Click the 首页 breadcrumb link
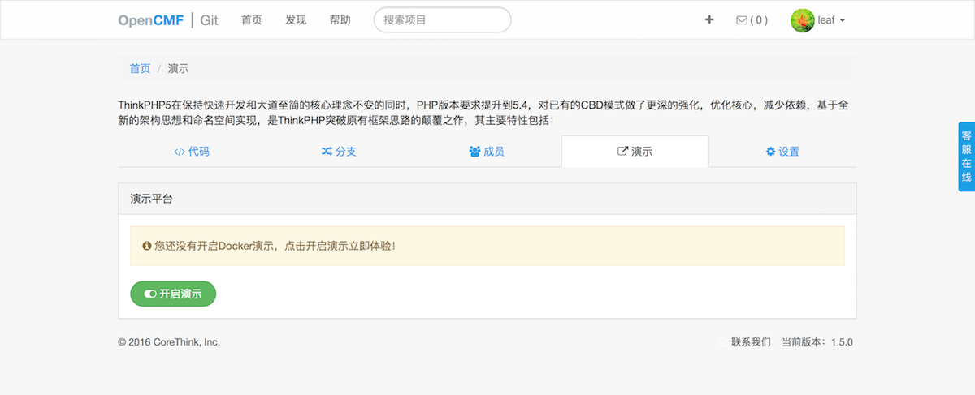The height and width of the screenshot is (395, 975). pos(140,69)
